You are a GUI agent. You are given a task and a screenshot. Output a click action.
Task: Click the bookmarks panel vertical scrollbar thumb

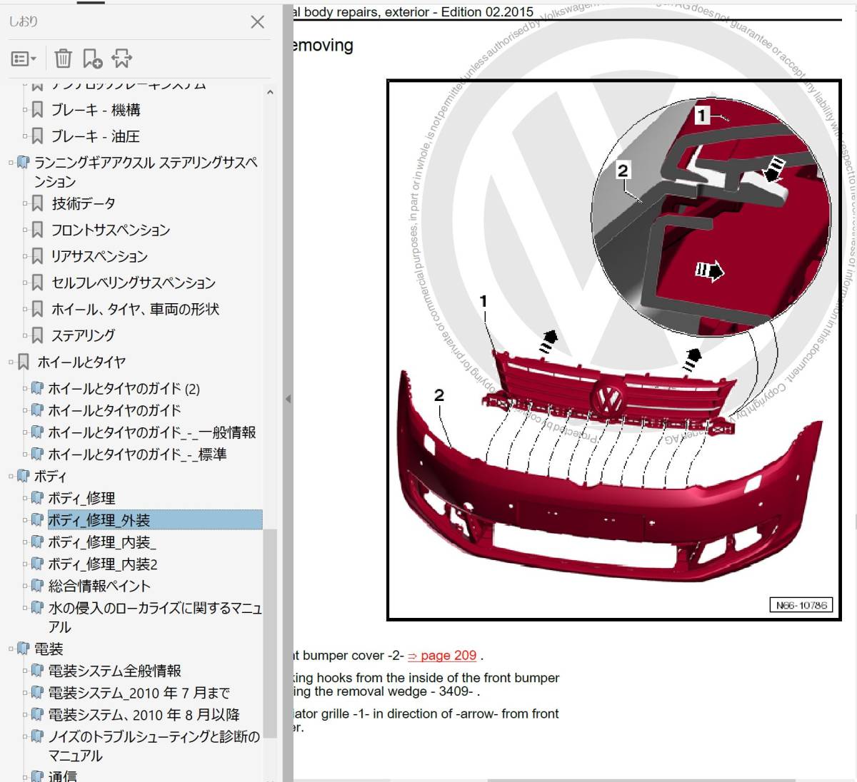270,634
